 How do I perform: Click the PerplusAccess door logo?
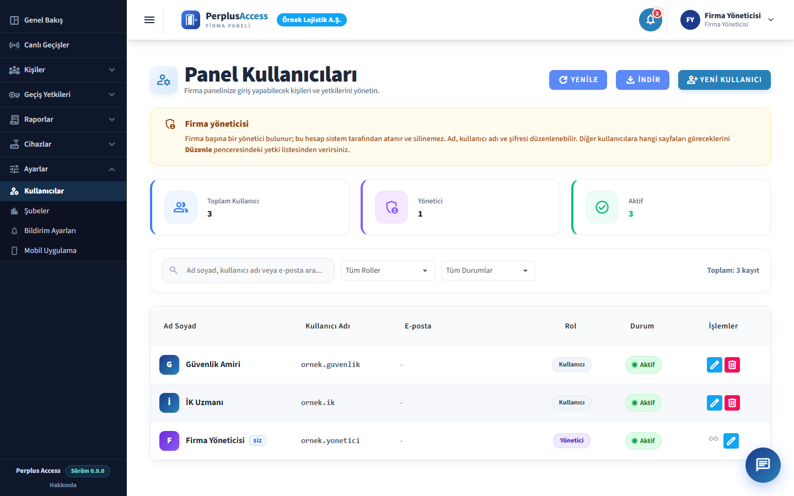(191, 20)
